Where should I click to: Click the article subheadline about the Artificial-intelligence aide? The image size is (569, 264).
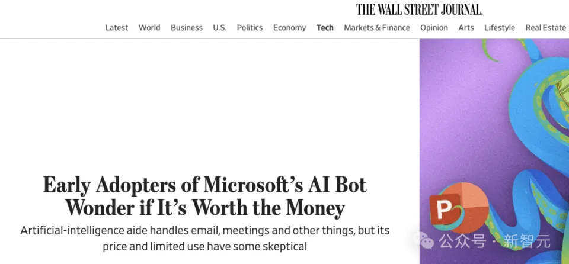point(204,238)
